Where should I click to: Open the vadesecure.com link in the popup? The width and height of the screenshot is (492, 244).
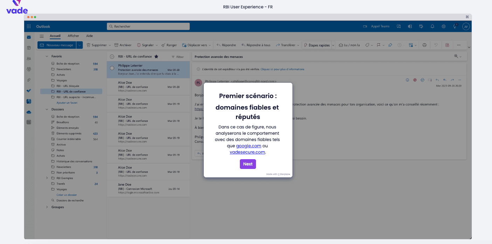click(x=247, y=152)
